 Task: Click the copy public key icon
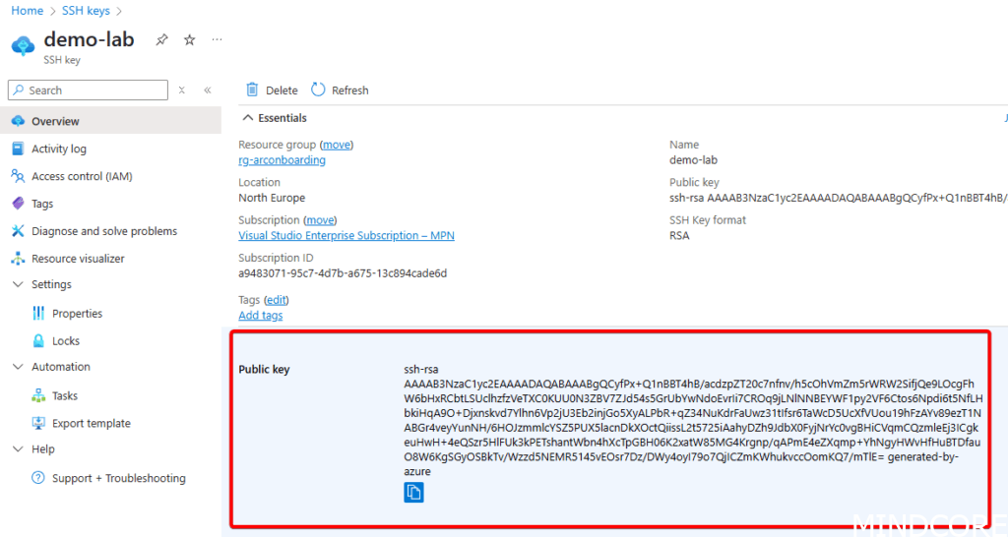tap(413, 493)
